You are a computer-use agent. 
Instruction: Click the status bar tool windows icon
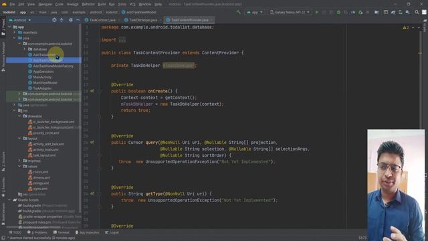click(x=3, y=238)
